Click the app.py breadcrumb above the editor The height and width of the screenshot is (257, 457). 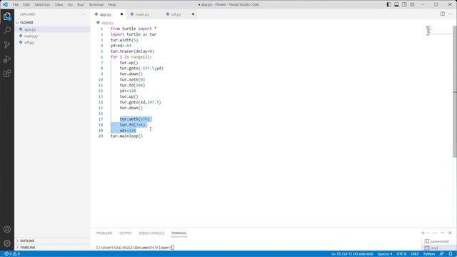coord(107,23)
